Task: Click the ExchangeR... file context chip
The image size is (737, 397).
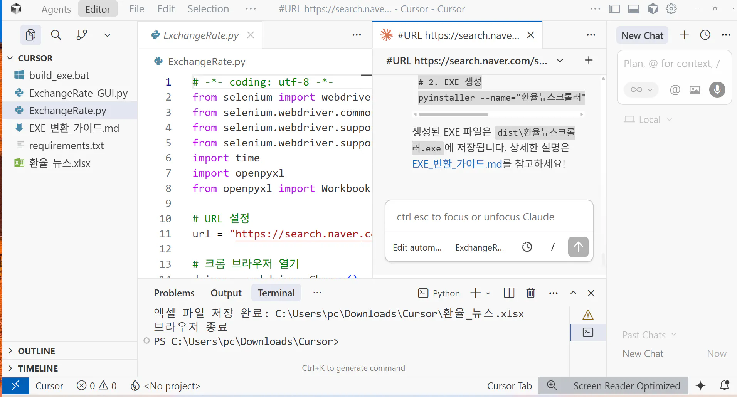Action: (480, 247)
